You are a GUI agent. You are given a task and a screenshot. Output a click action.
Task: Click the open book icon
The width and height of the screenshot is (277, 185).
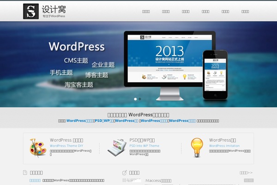tap(117, 148)
